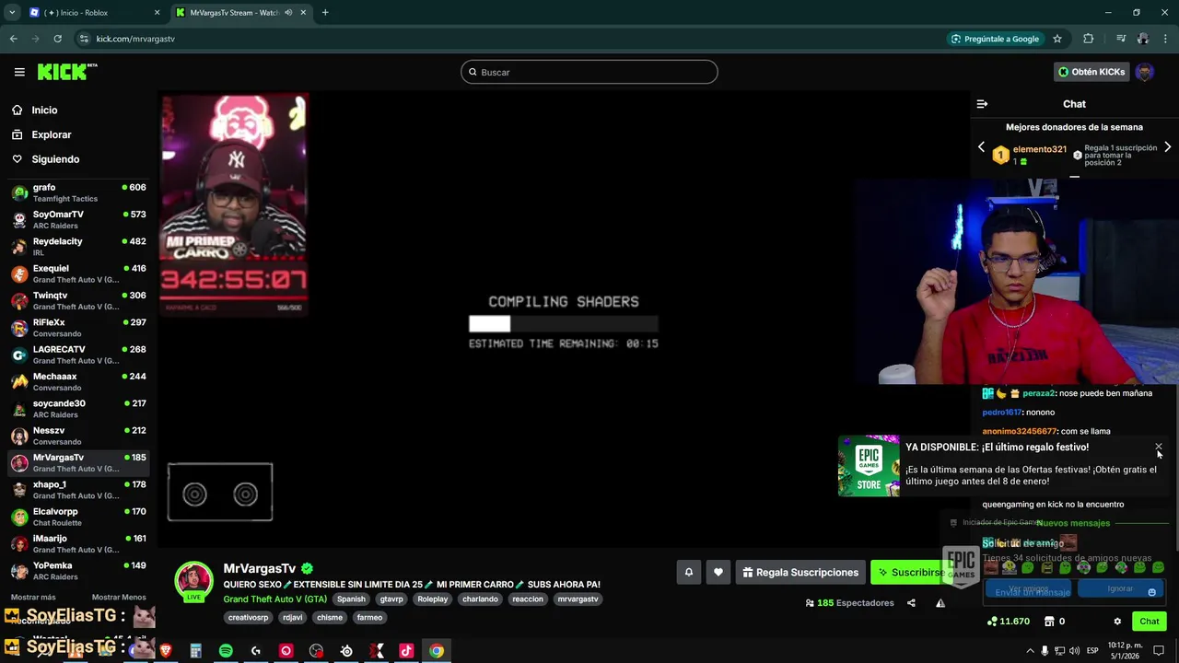Open Chrome extensions puzzle icon
The height and width of the screenshot is (663, 1179).
tap(1089, 39)
